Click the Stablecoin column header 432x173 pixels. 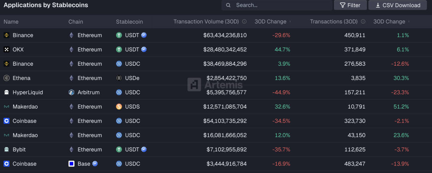tap(129, 22)
